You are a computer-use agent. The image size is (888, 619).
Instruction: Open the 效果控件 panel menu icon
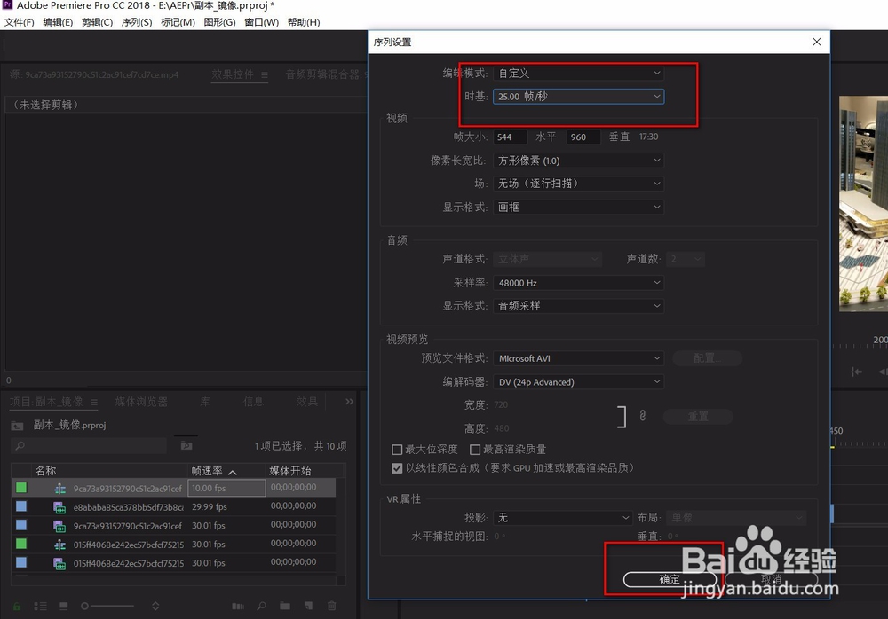click(x=265, y=74)
